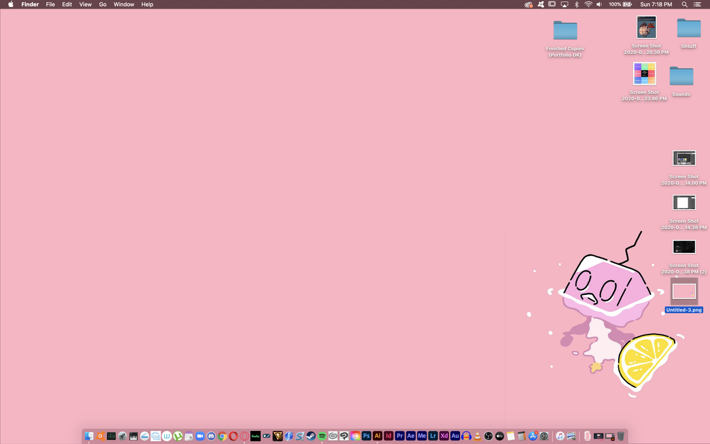Screen dimensions: 710x444
Task: Launch Steam from the dock
Action: pos(311,436)
